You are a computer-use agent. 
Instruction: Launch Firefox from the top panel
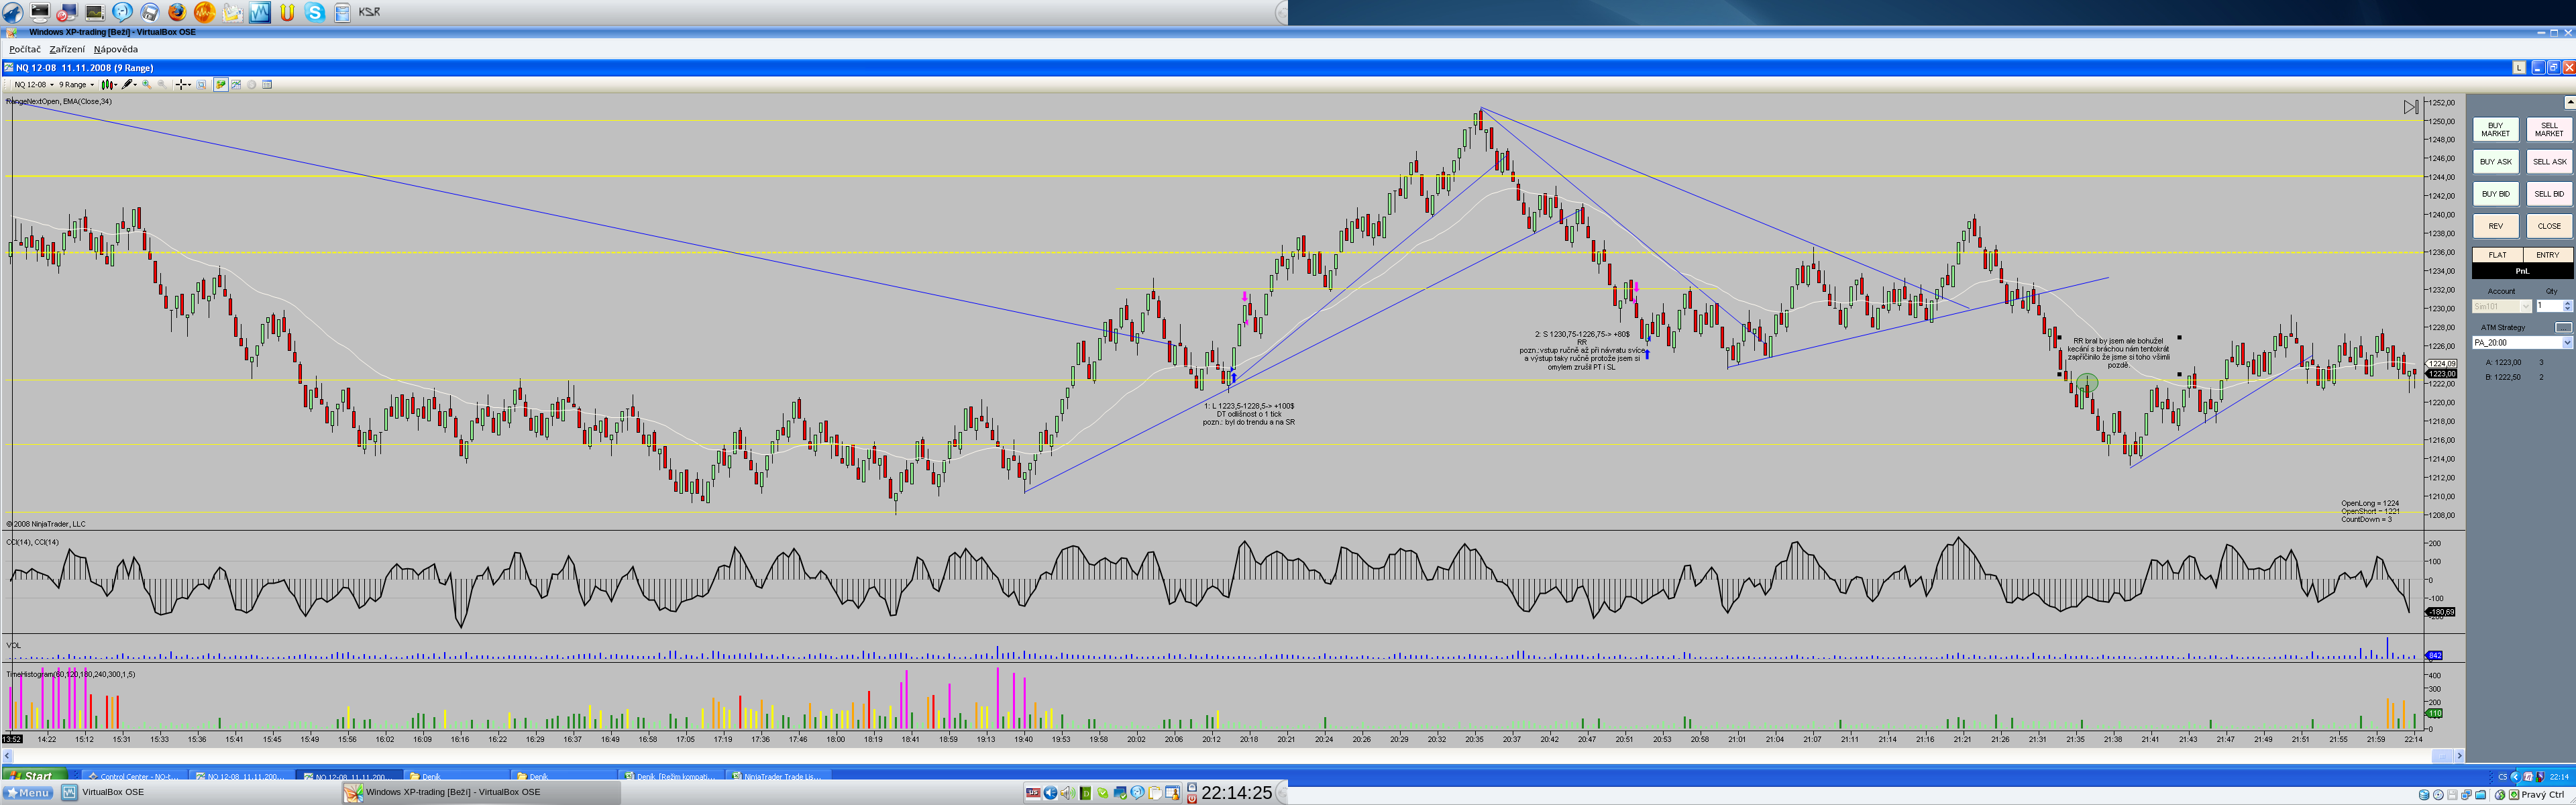point(177,12)
